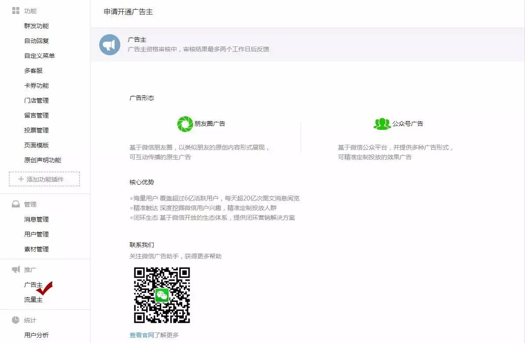
Task: Click the 海量用户 bullet line
Action: [x=215, y=198]
